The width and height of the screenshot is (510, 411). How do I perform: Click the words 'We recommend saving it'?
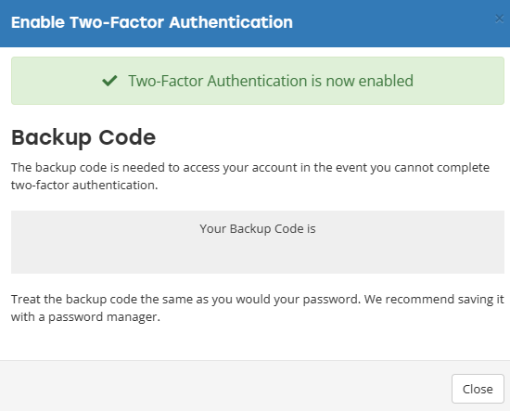[434, 299]
